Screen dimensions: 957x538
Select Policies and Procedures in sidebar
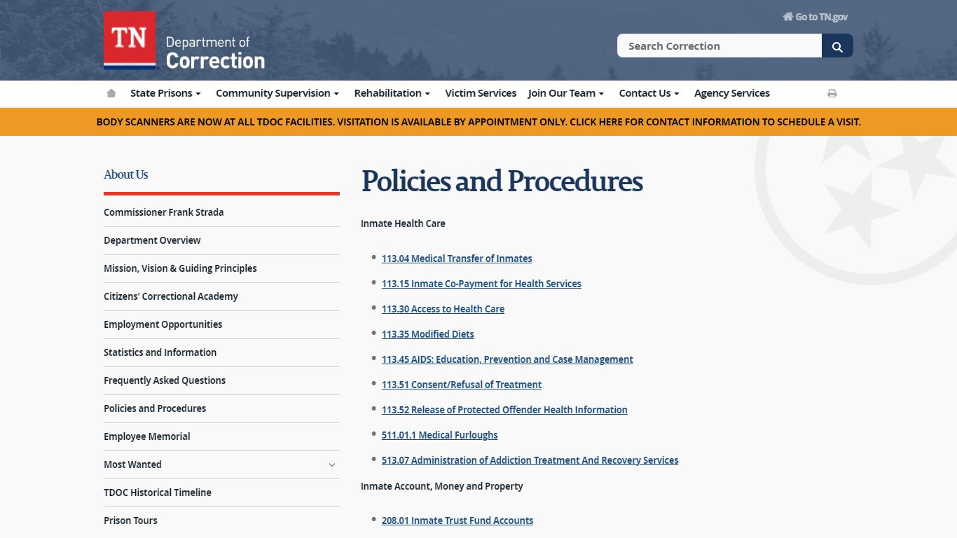(x=155, y=408)
